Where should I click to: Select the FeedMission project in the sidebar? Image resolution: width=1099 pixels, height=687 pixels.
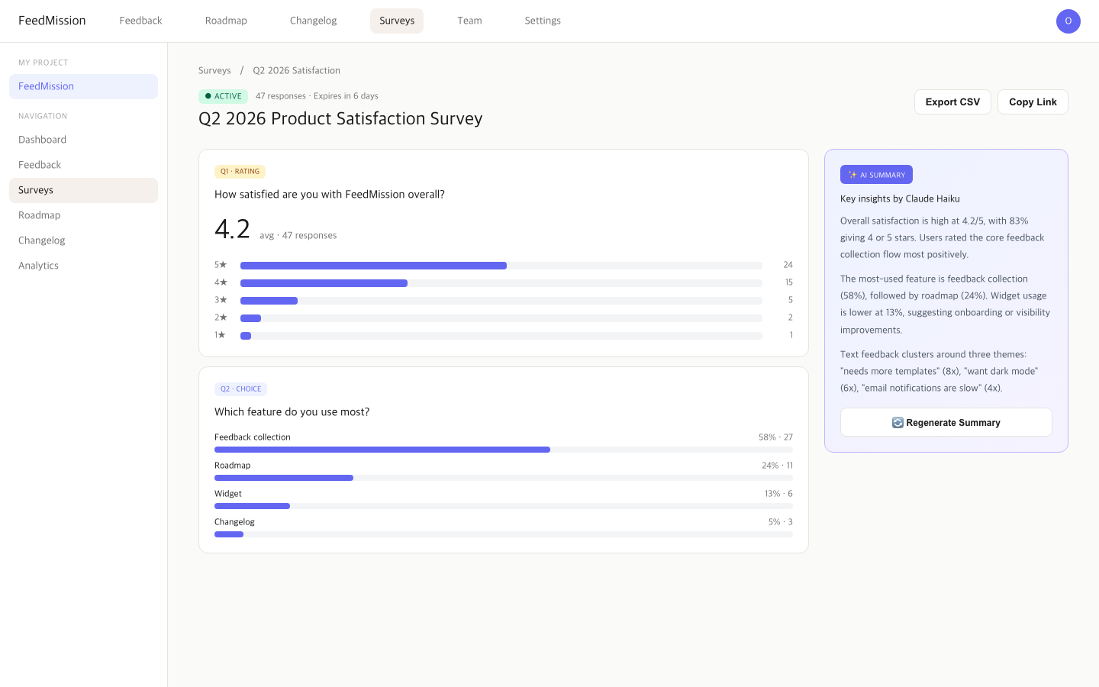[x=83, y=86]
